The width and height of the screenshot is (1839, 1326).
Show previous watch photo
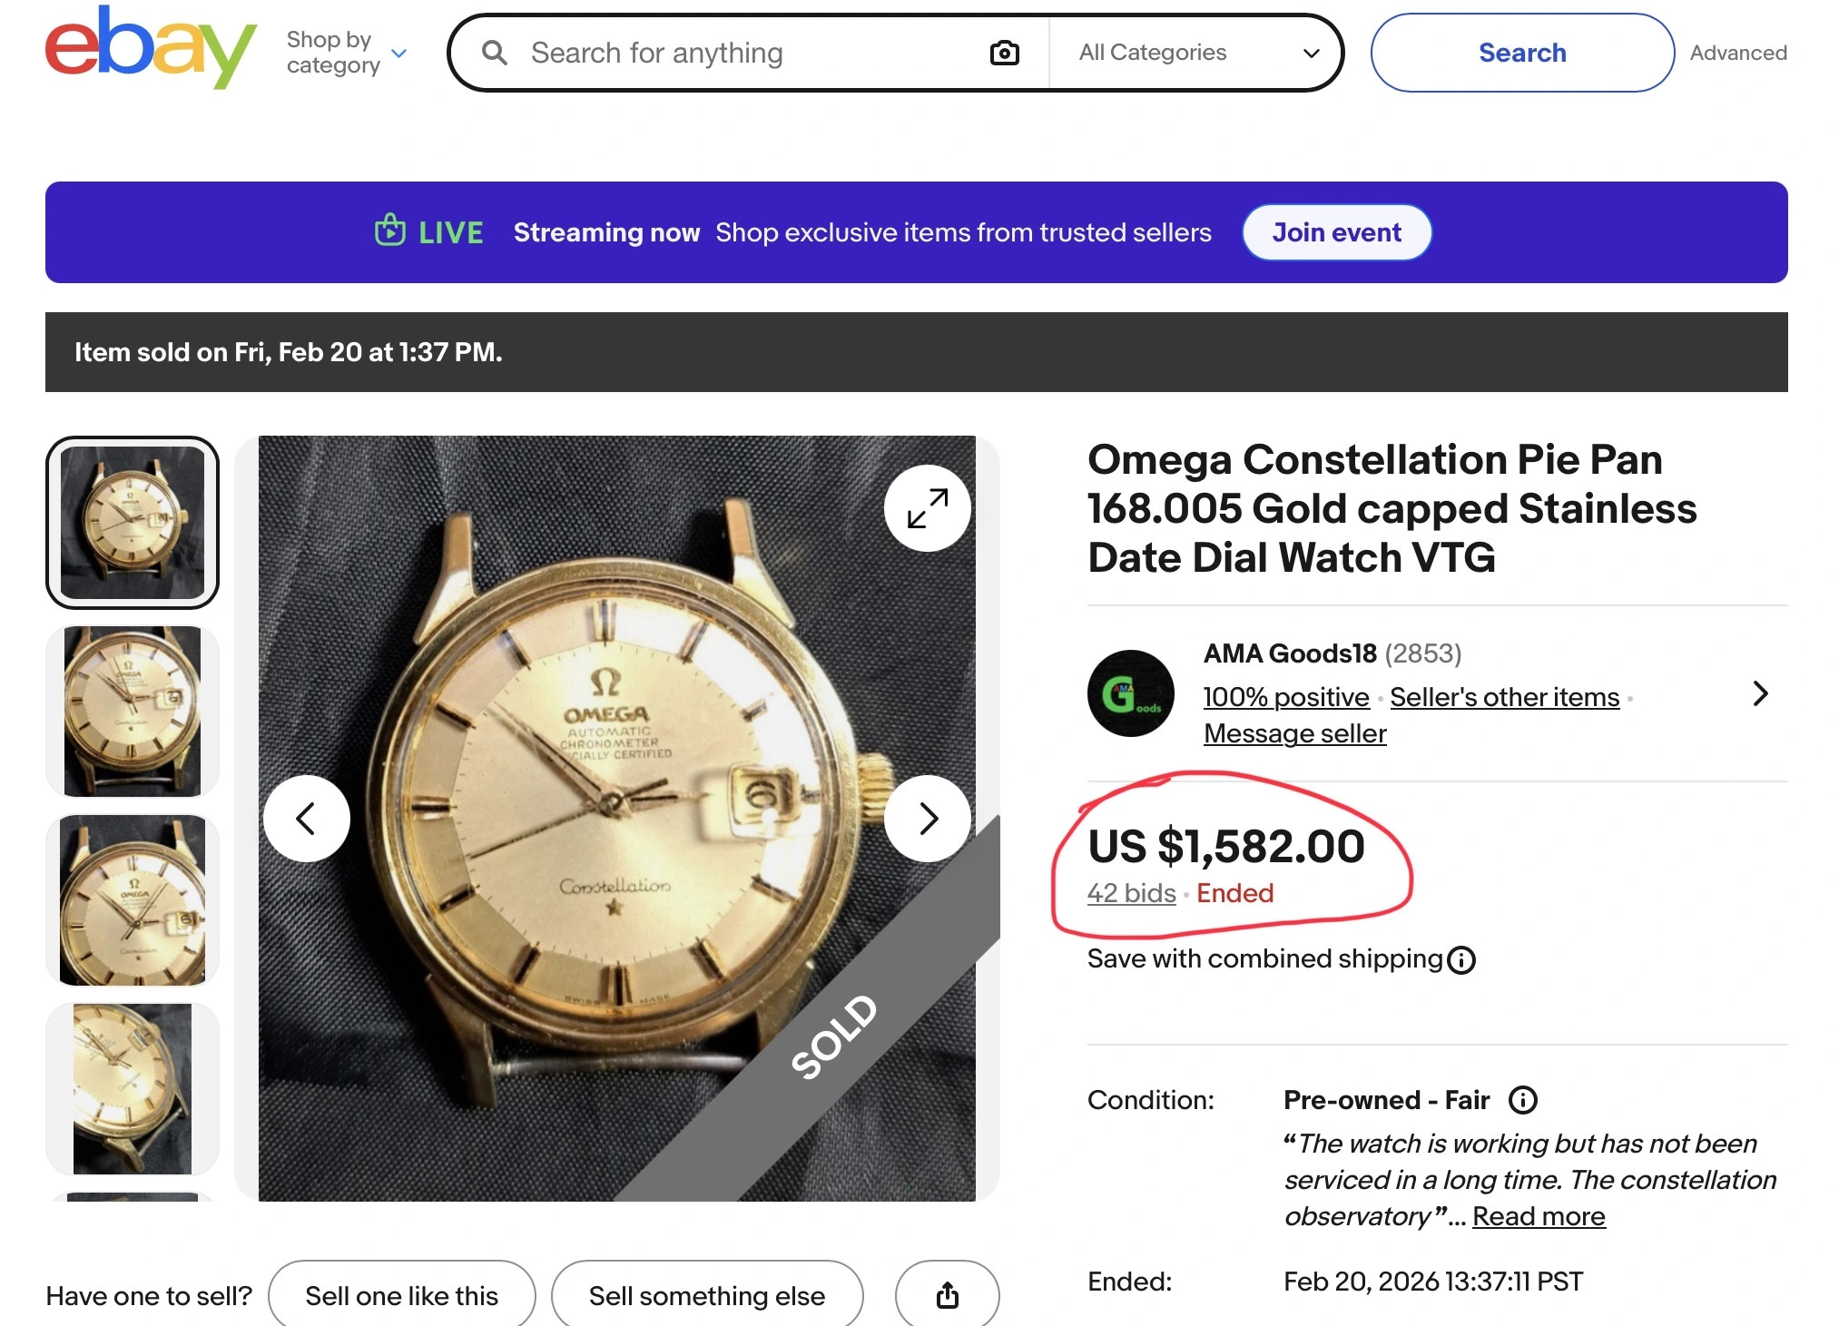pos(307,819)
